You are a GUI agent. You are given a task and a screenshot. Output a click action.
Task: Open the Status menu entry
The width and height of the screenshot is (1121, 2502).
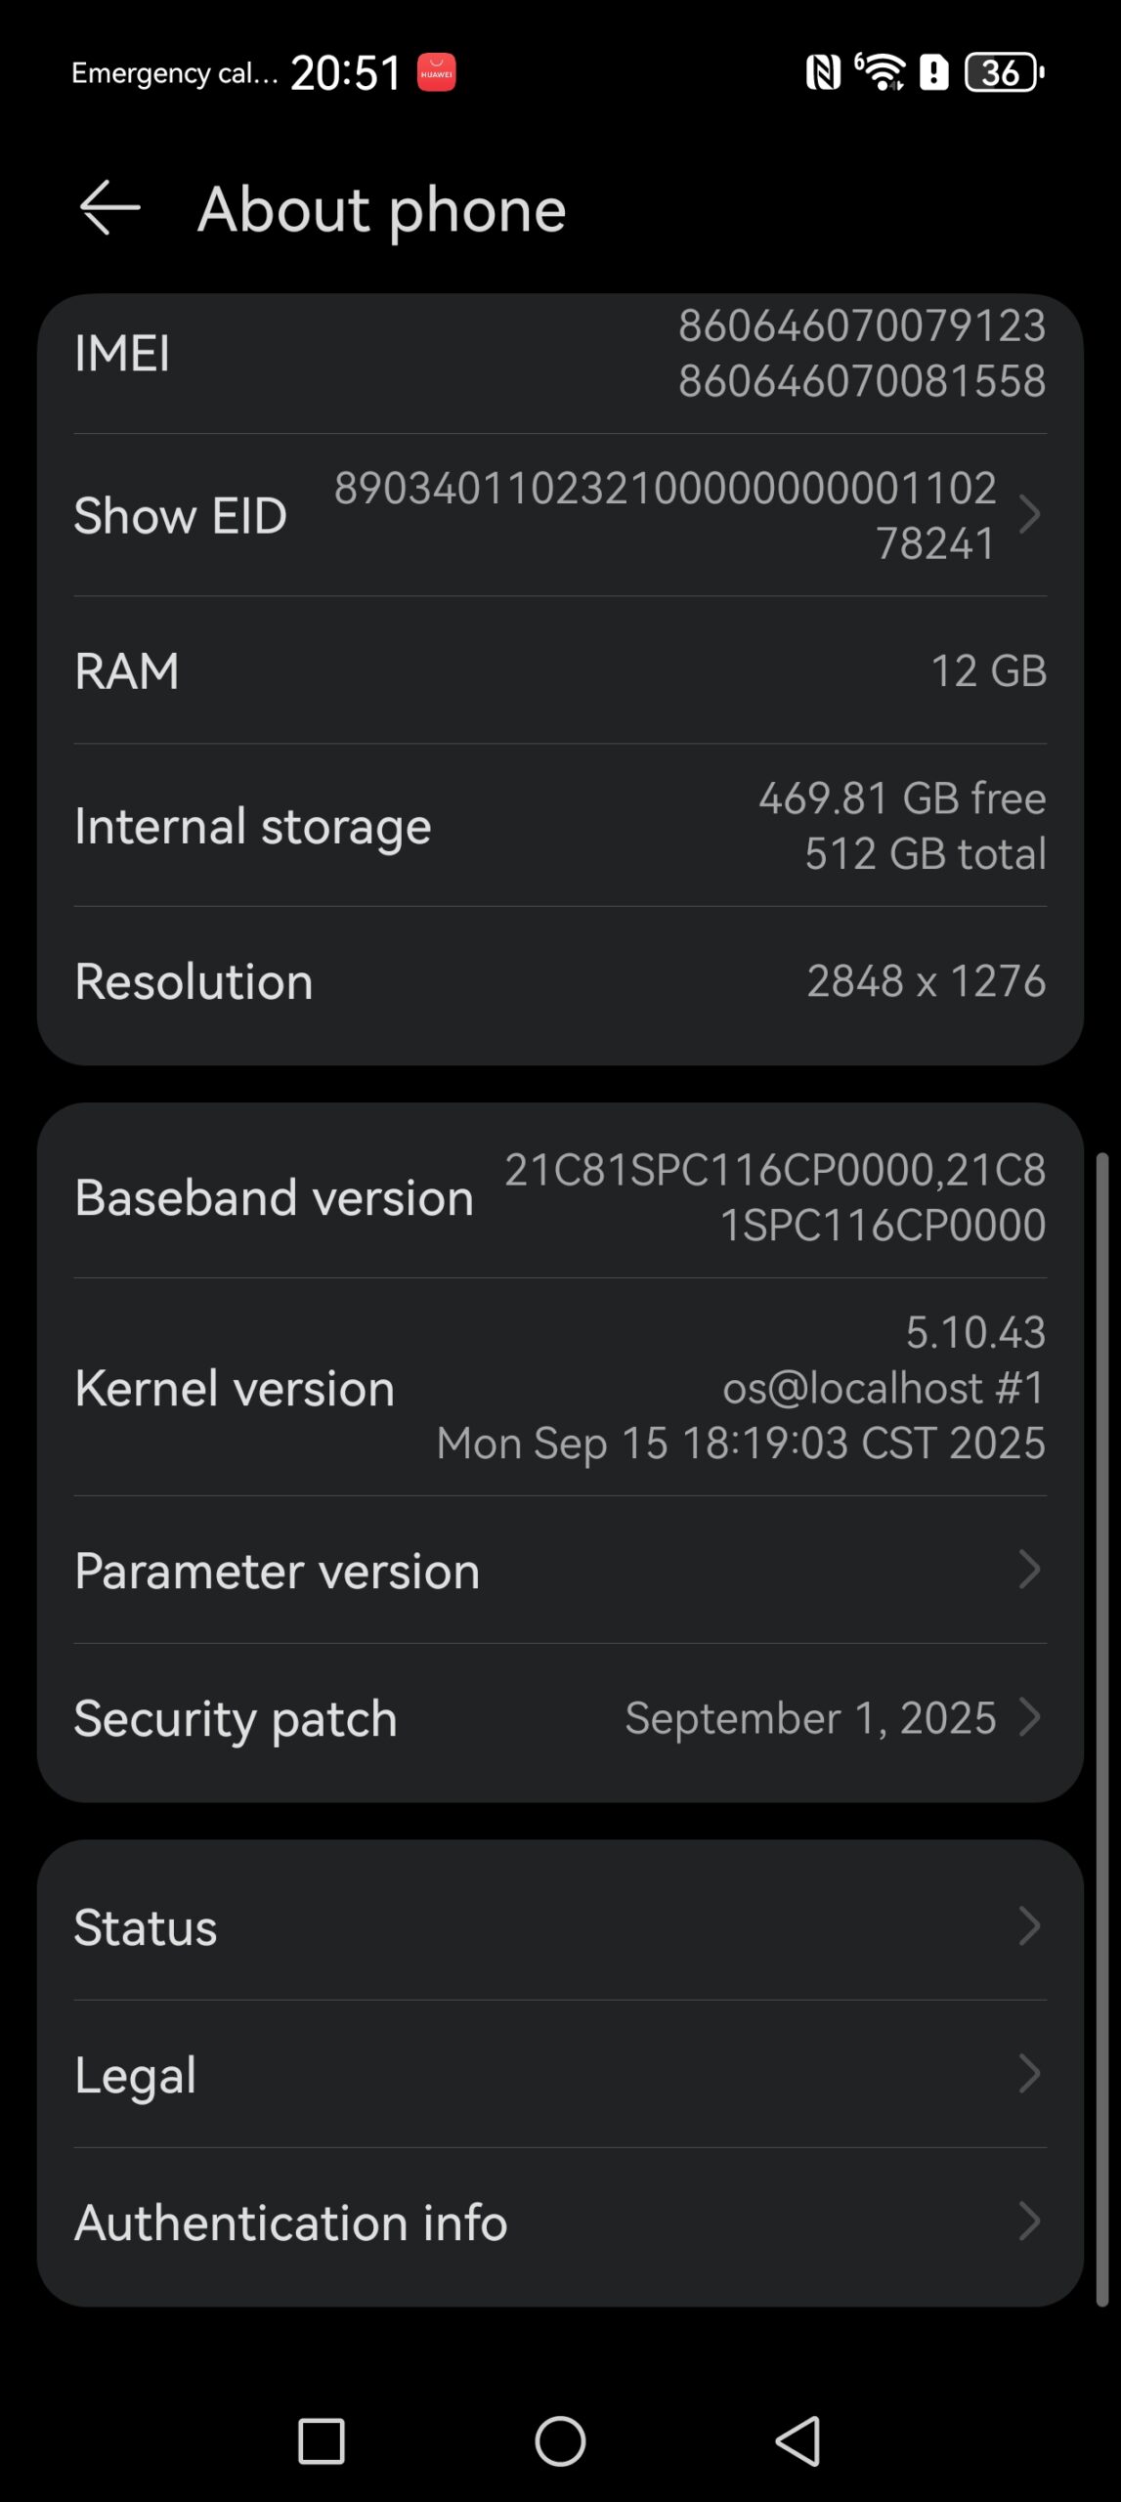point(560,1926)
